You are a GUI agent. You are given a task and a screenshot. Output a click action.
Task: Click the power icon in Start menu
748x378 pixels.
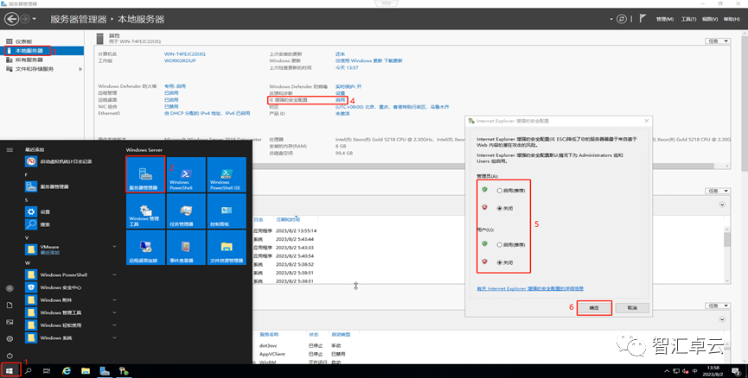pos(10,356)
